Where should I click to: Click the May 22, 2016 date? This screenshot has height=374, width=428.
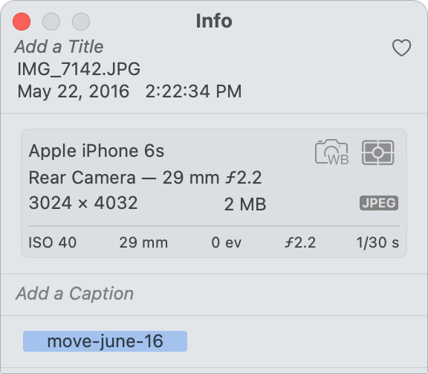[73, 91]
